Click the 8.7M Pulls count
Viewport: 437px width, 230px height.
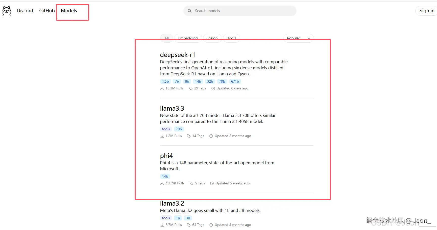[174, 225]
